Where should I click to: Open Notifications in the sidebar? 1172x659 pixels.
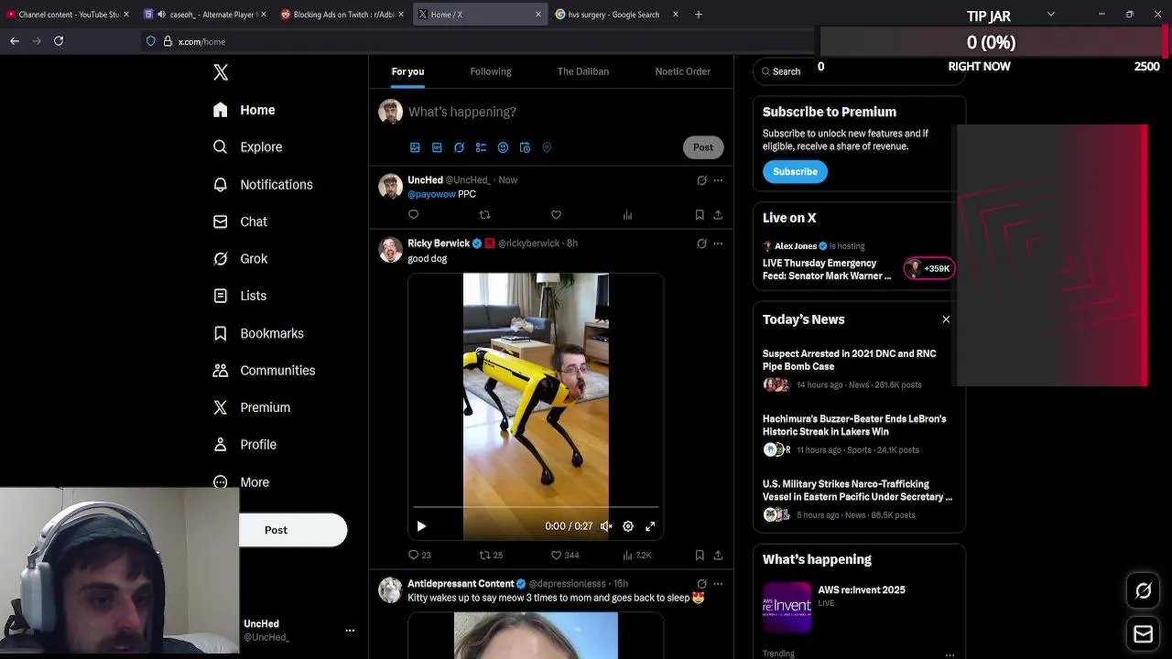[x=262, y=184]
